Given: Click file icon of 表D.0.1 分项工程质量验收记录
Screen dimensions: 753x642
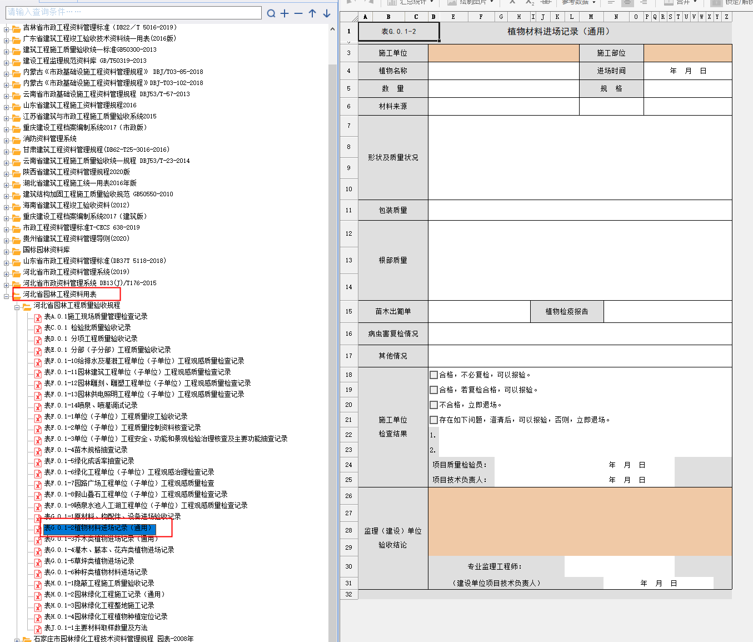Looking at the screenshot, I should click(38, 340).
